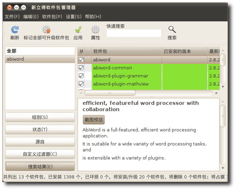This screenshot has width=236, height=190.
Task: Maximize the window via the up-arrow title button
Action: pos(24,7)
